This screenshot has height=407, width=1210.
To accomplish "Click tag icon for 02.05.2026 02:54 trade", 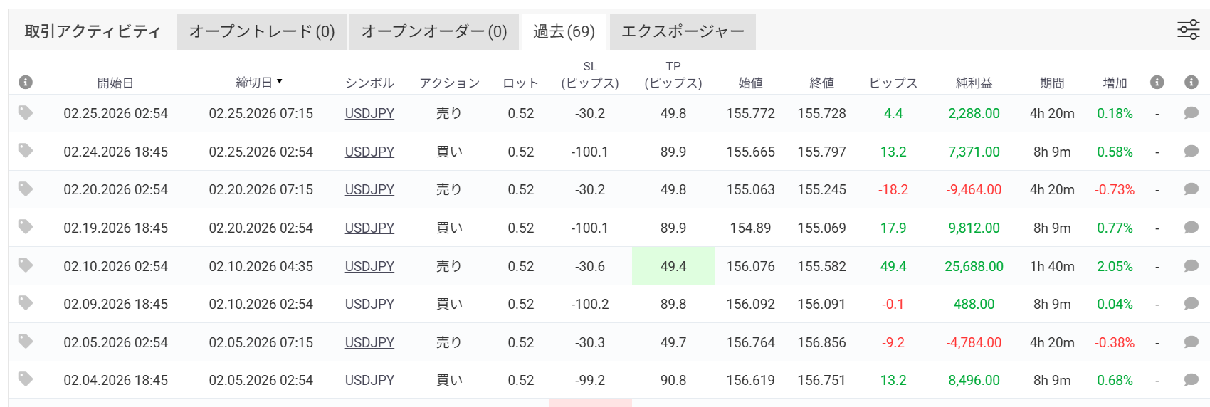I will pyautogui.click(x=26, y=342).
